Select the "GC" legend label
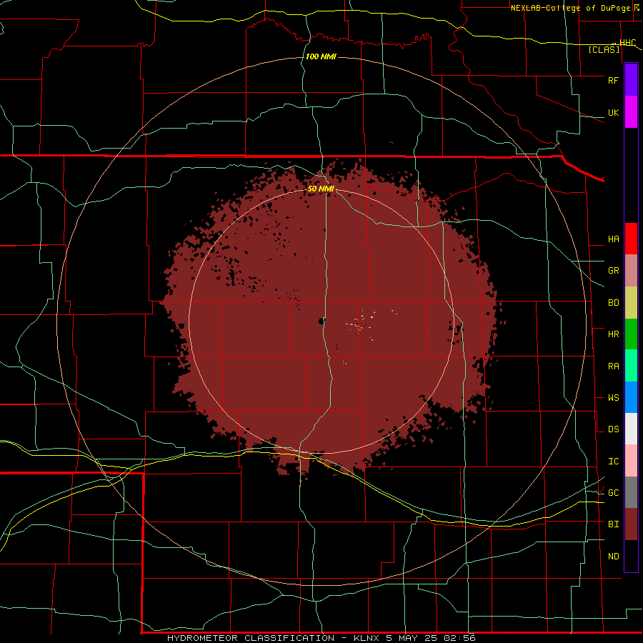The width and height of the screenshot is (643, 643). tap(613, 493)
